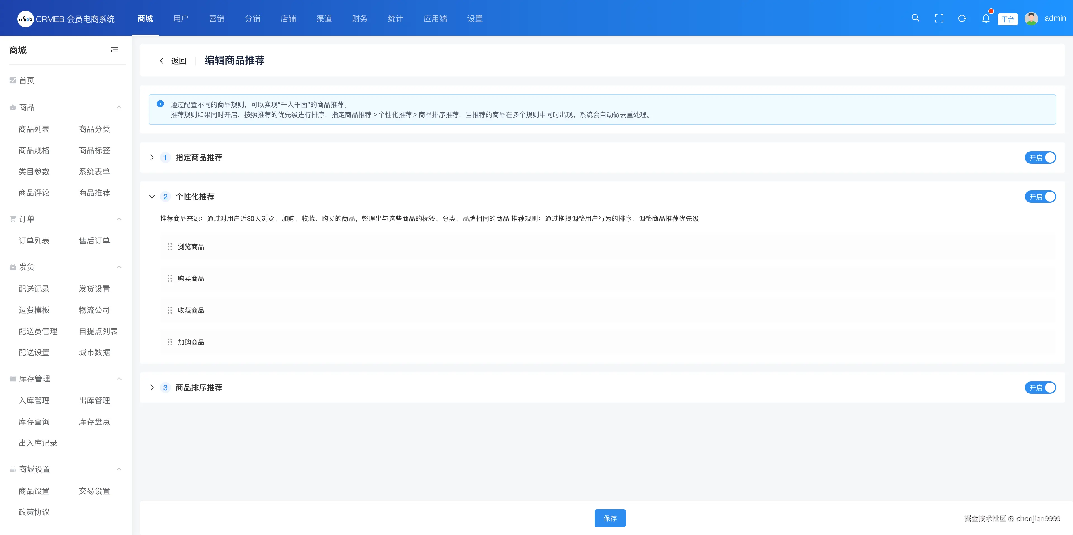This screenshot has height=535, width=1073.
Task: Collapse sidebar with the menu fold icon
Action: point(115,51)
